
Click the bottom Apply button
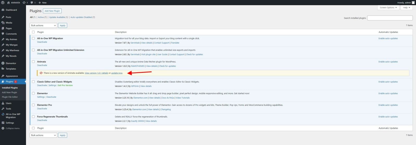(x=63, y=135)
